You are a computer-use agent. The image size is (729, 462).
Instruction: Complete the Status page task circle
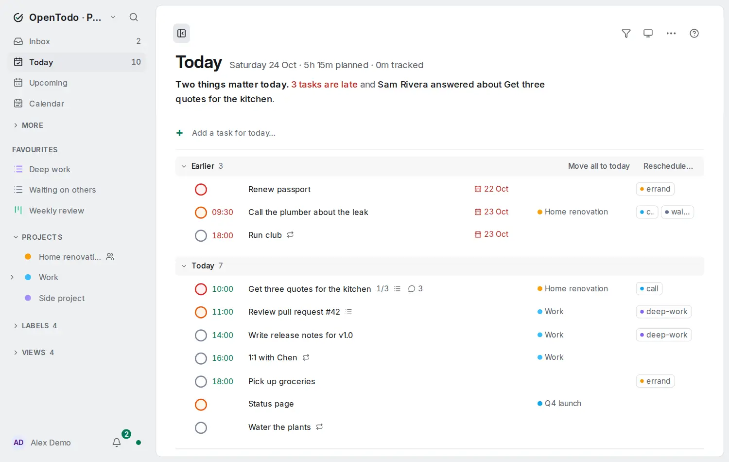[201, 405]
